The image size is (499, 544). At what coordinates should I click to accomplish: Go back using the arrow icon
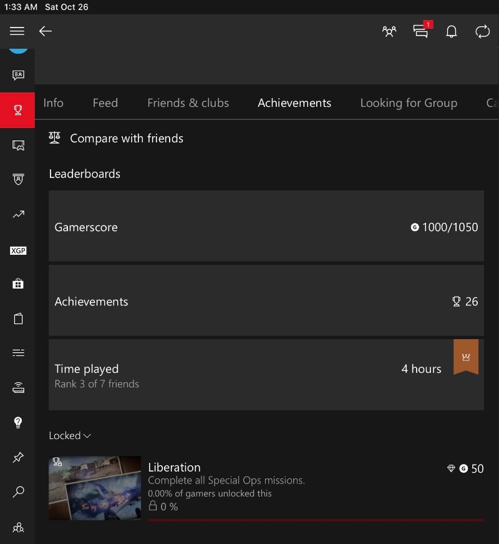(46, 31)
